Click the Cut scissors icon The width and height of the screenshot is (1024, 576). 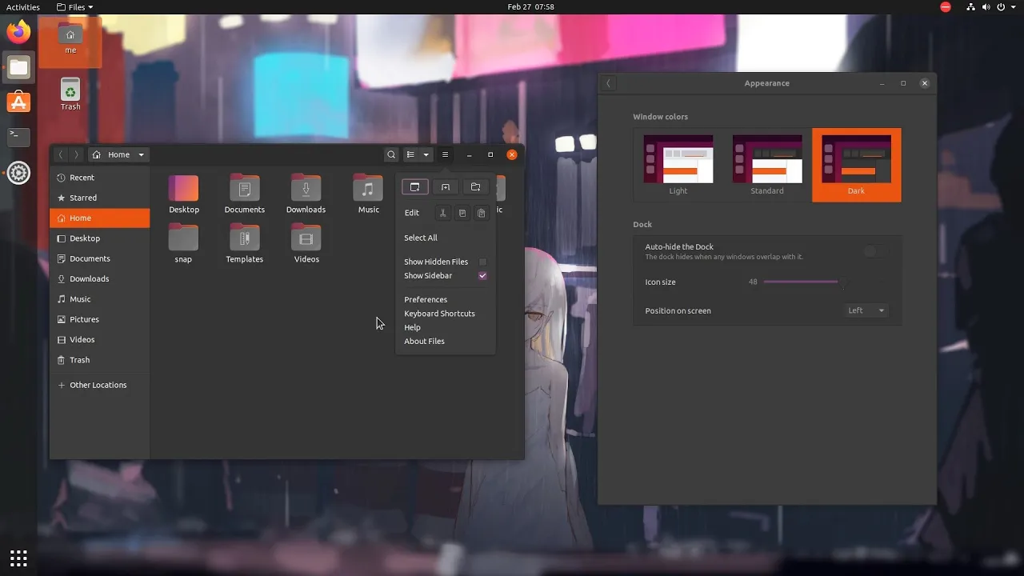(x=442, y=213)
